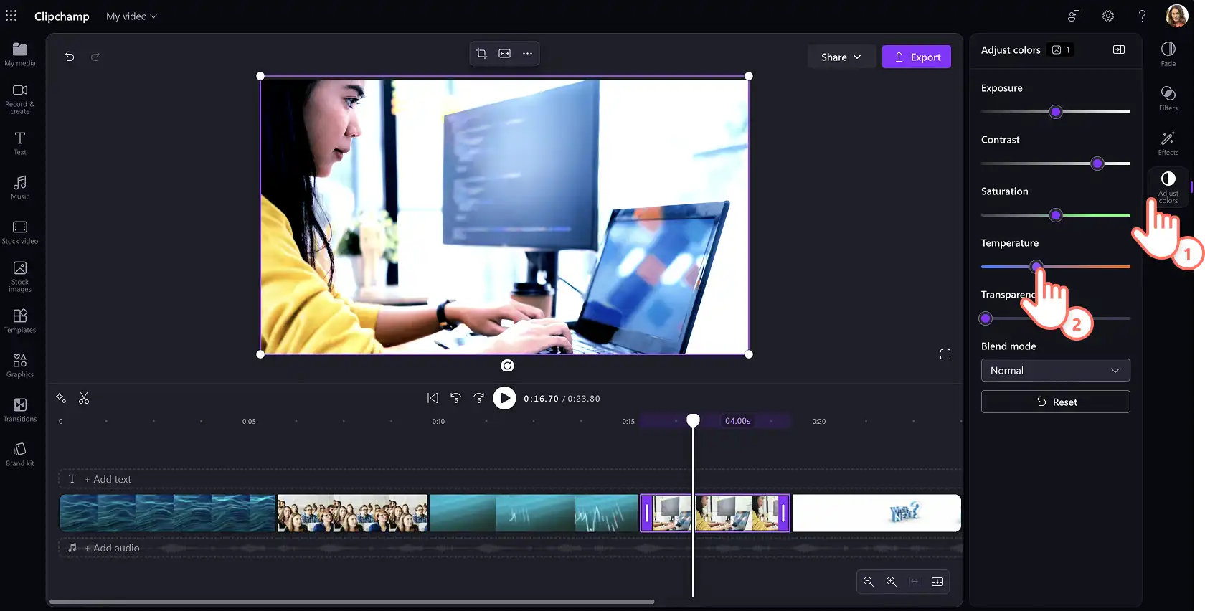This screenshot has height=611, width=1205.
Task: Open the Blend mode Normal dropdown
Action: (1056, 370)
